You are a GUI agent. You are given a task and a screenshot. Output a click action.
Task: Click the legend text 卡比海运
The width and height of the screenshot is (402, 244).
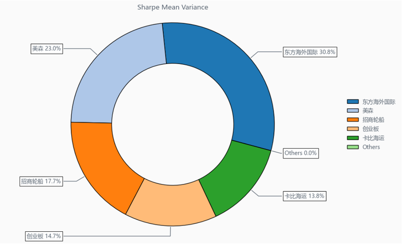373,138
